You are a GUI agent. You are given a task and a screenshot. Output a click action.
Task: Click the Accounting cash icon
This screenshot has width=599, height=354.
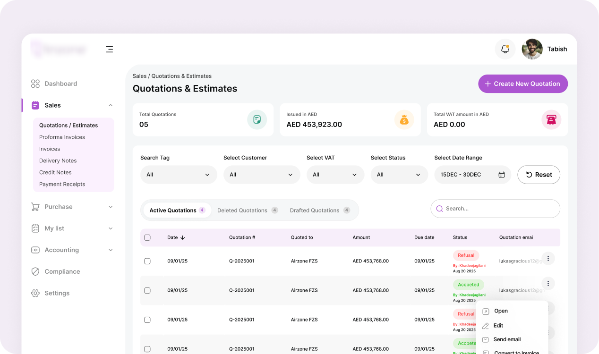[35, 250]
